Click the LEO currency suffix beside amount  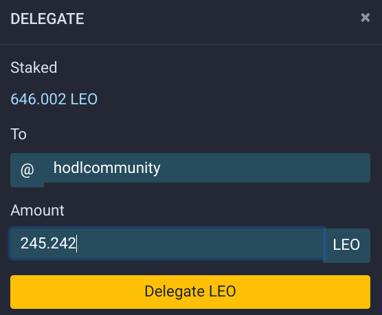pyautogui.click(x=346, y=244)
